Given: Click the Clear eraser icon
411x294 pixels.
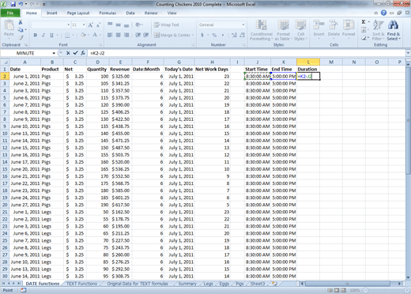Looking at the screenshot, I should click(364, 38).
